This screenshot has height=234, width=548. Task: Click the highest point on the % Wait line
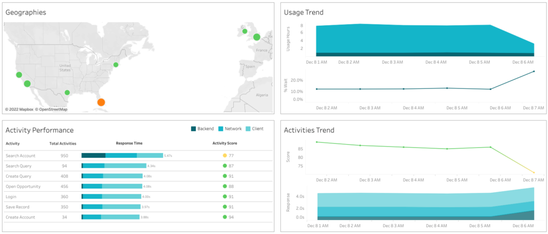(534, 71)
